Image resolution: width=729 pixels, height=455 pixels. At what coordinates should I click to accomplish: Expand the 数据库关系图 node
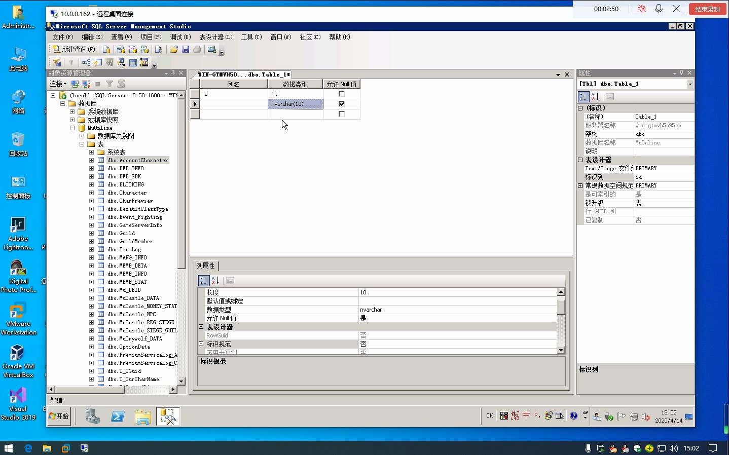click(82, 136)
